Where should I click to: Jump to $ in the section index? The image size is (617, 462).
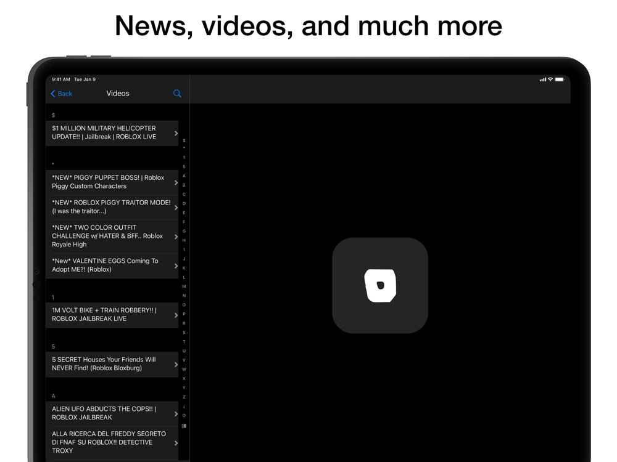pyautogui.click(x=184, y=140)
